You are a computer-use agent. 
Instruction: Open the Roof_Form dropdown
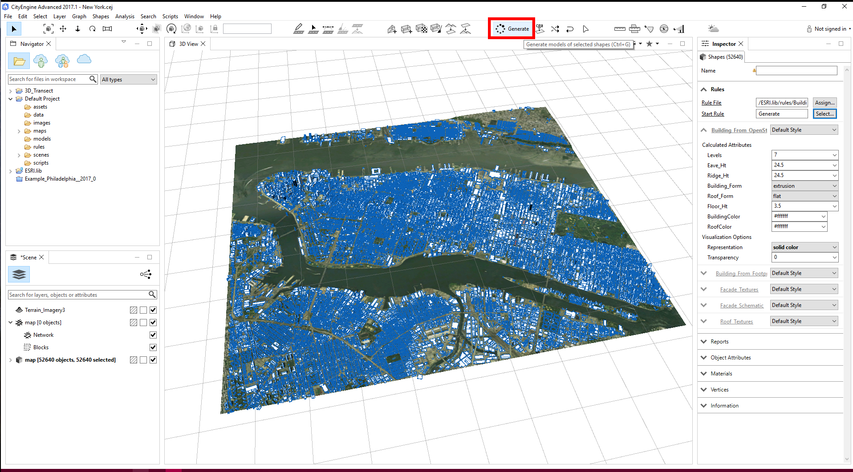coord(805,196)
